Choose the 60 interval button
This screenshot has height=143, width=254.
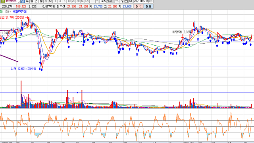(83, 1)
